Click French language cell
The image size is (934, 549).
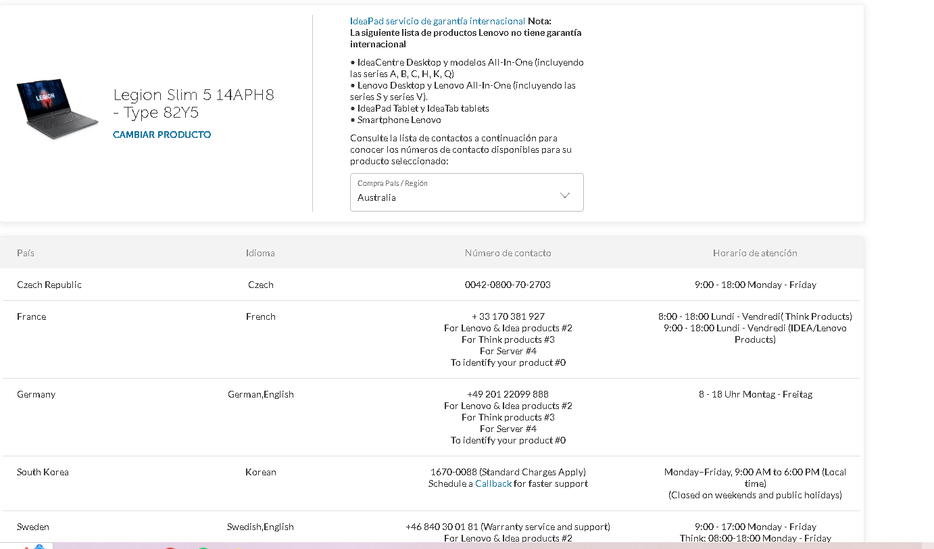pyautogui.click(x=261, y=316)
